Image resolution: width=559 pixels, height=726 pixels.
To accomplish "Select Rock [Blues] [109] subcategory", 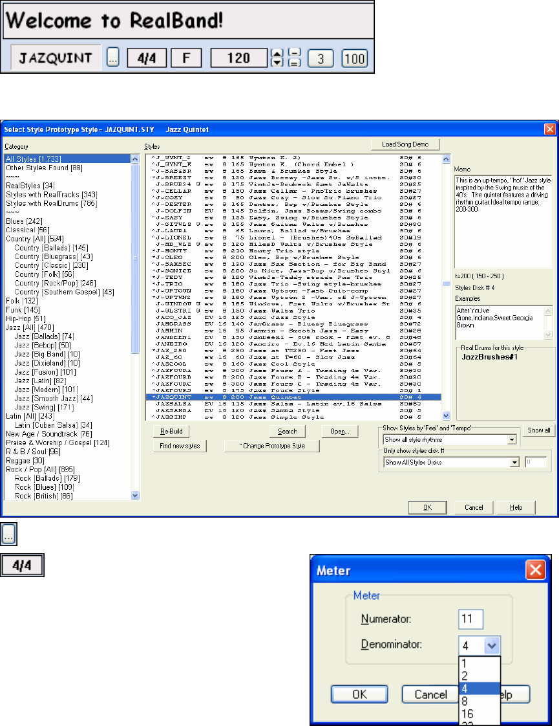I will 44,487.
